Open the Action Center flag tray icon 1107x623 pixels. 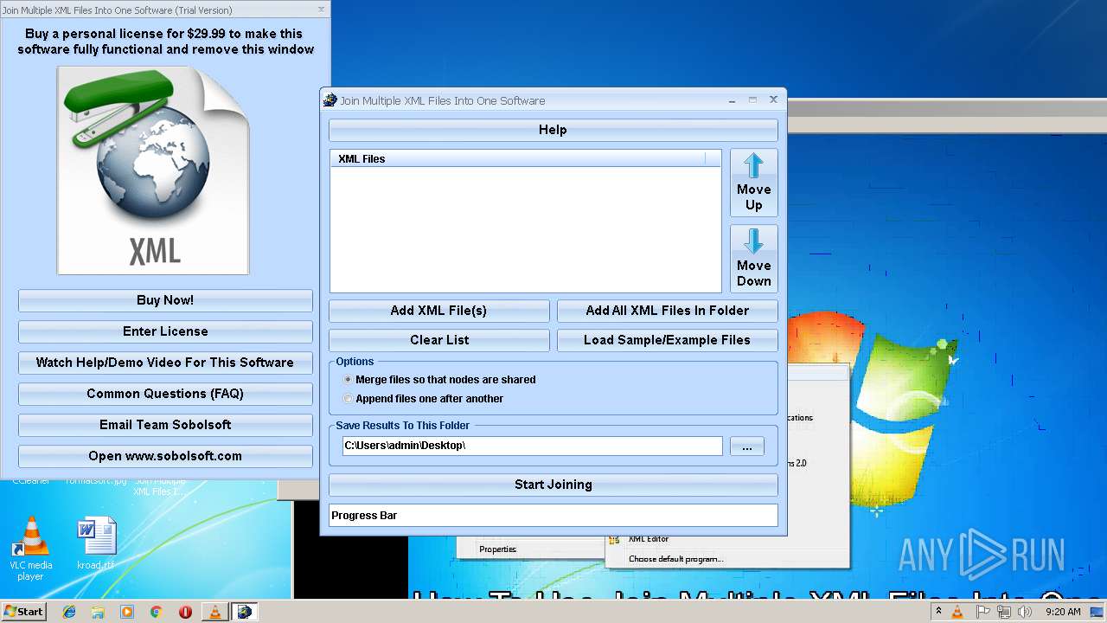point(982,612)
